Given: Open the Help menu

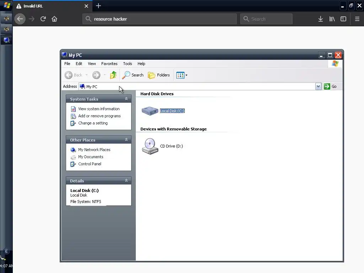Looking at the screenshot, I should 141,64.
